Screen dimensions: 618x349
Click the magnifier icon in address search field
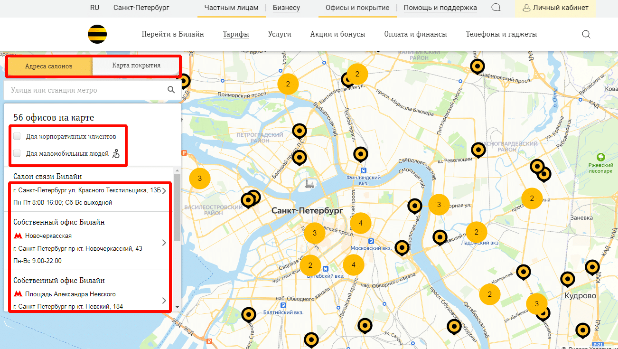click(171, 90)
